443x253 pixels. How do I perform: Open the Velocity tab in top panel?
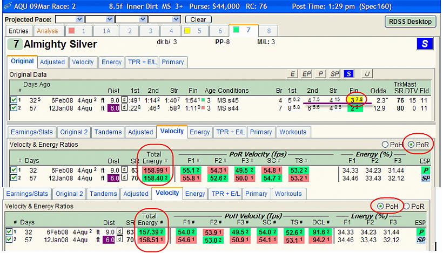(83, 62)
